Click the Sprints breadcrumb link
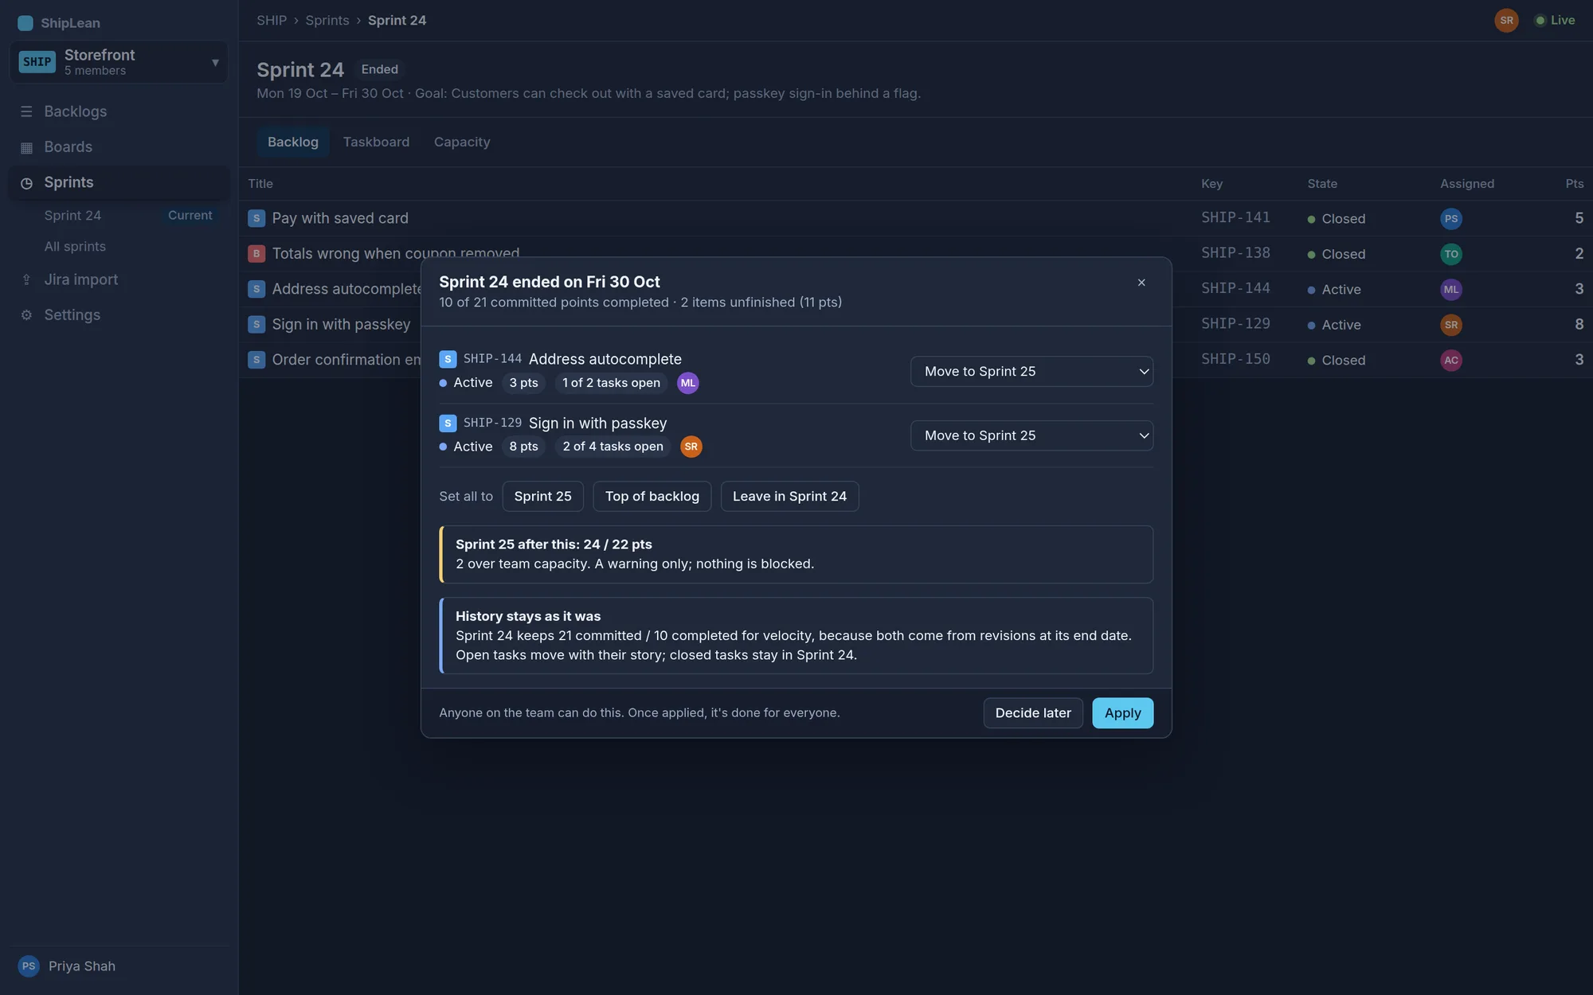The image size is (1593, 995). [x=327, y=21]
